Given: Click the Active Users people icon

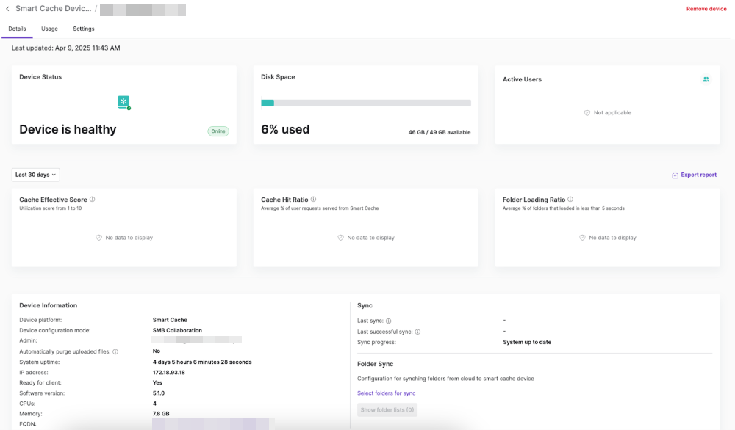Looking at the screenshot, I should coord(706,79).
